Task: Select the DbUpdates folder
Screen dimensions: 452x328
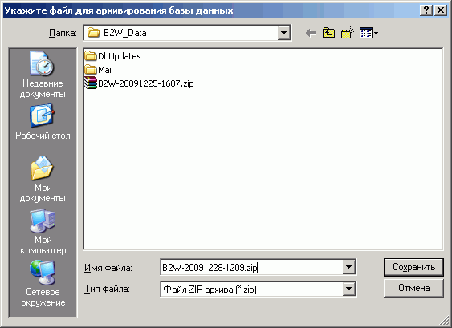Action: [x=112, y=56]
